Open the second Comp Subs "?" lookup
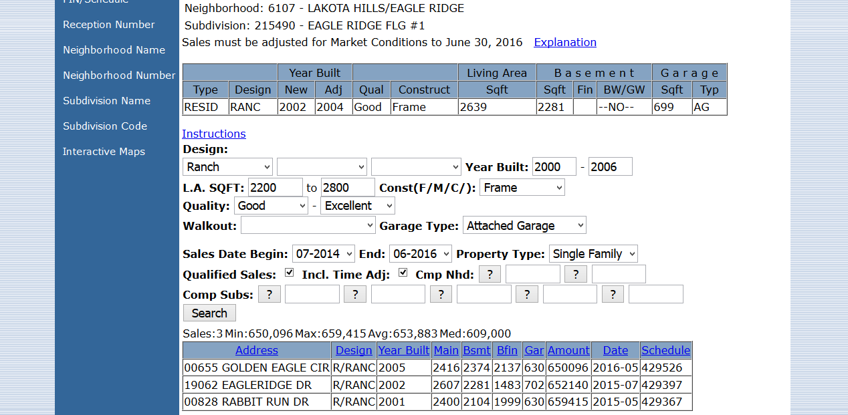Viewport: 848px width, 415px height. pos(354,293)
